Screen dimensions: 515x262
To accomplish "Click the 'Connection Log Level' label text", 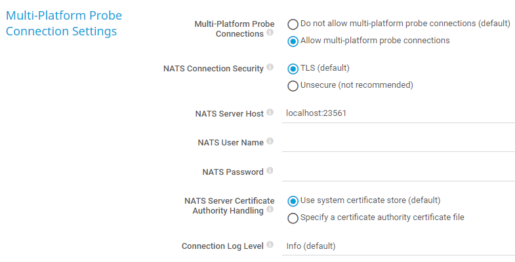I will 222,246.
